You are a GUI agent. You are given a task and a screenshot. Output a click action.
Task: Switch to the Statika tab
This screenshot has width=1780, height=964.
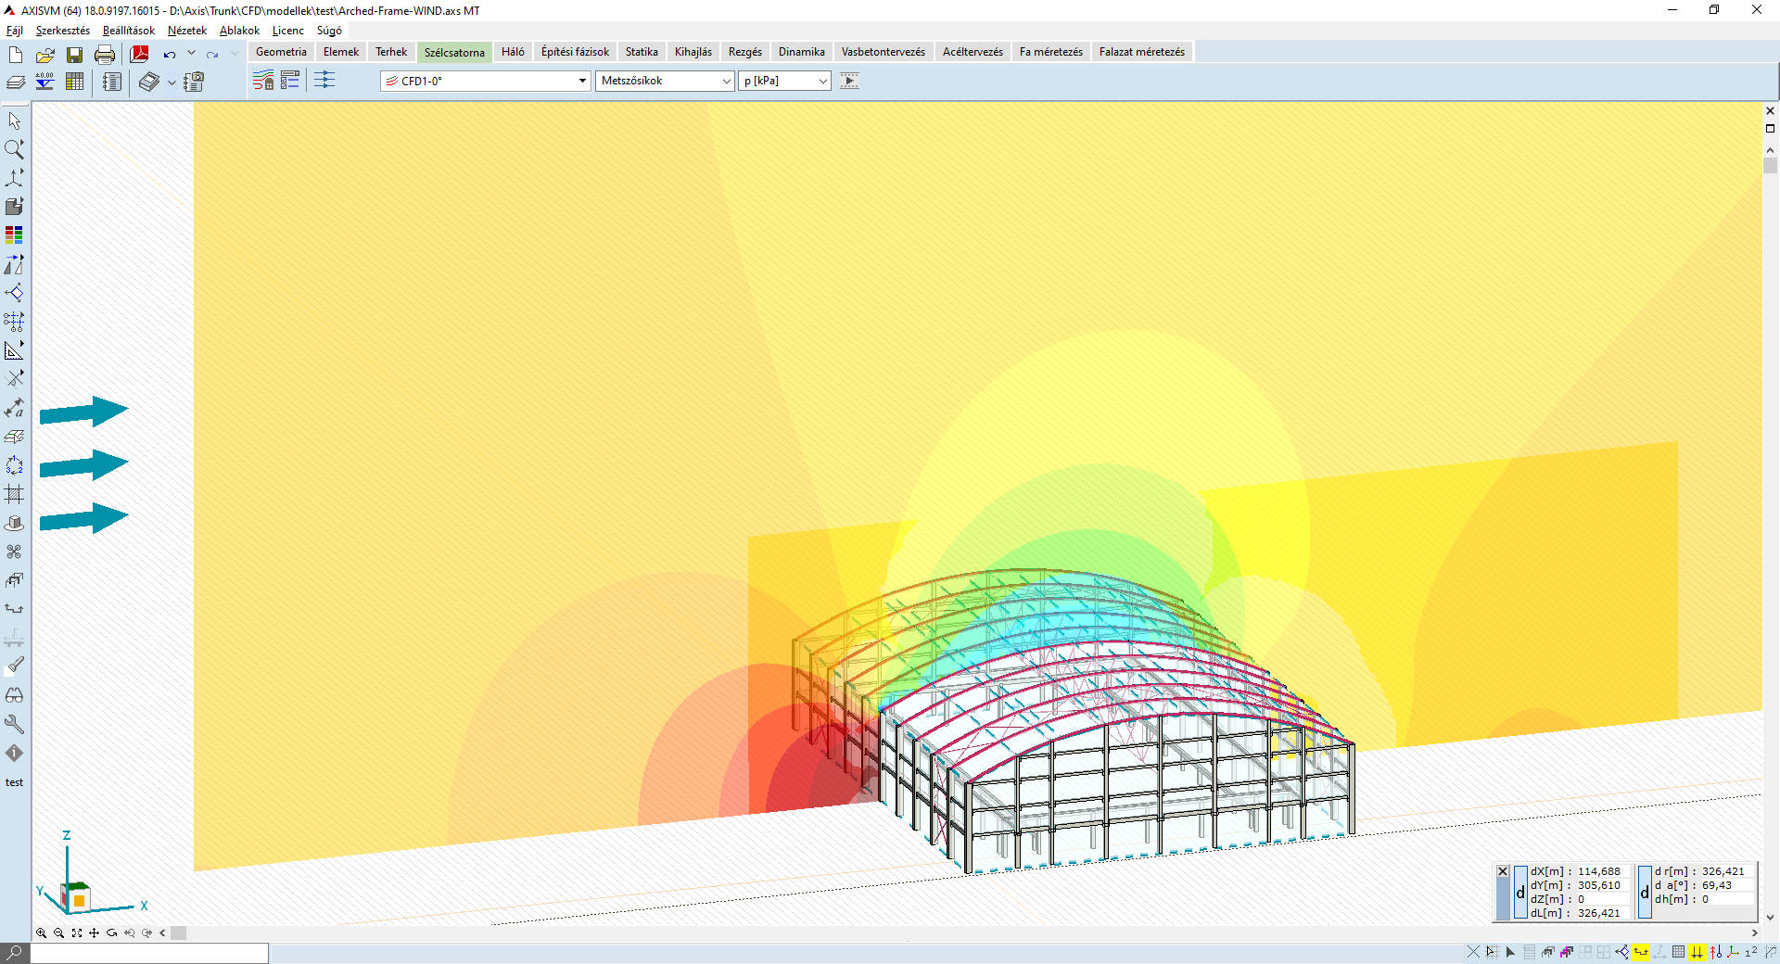point(641,52)
